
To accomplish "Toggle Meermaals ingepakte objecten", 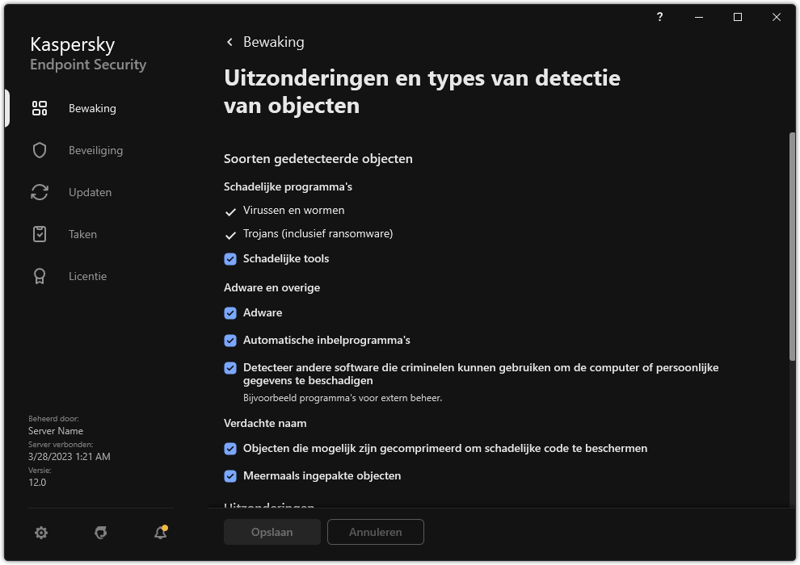I will 230,475.
